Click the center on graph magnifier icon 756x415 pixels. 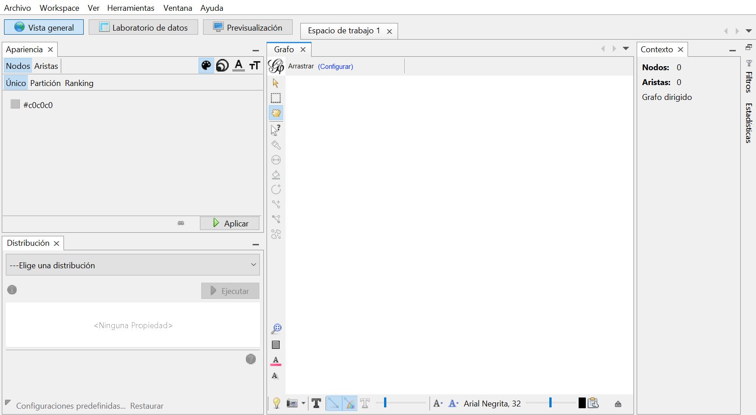click(x=276, y=329)
